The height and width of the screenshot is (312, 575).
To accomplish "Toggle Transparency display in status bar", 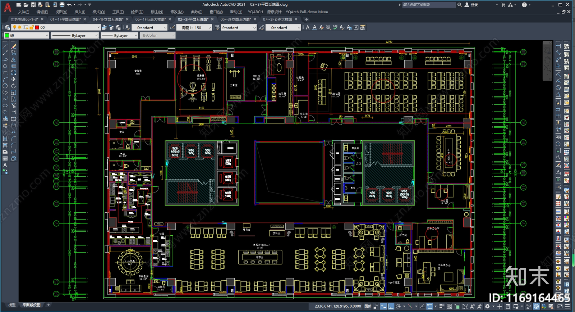I will click(449, 306).
